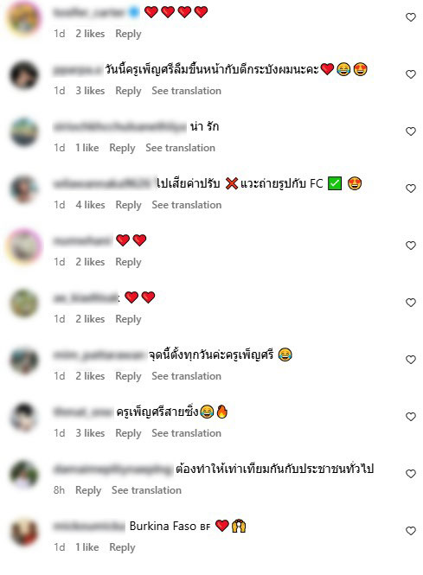
Task: See translation of the FC comment
Action: 186,205
